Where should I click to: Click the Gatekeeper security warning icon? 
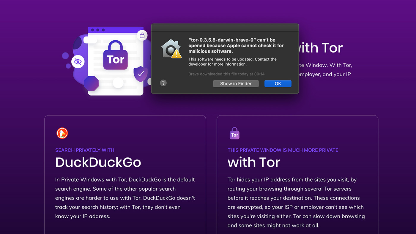(x=171, y=49)
